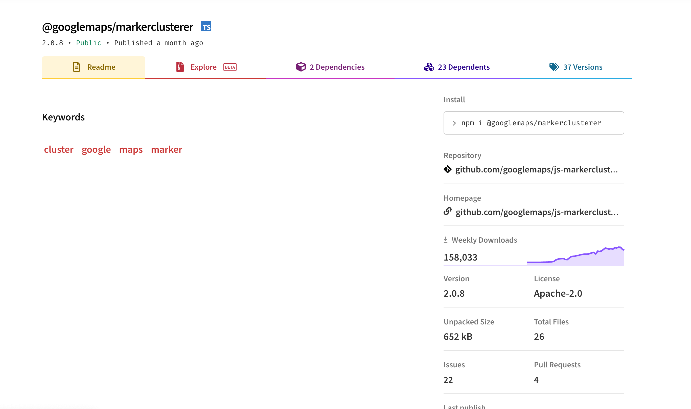Open the 23 Dependents tab
Viewport: 691px width, 409px height.
tap(464, 67)
